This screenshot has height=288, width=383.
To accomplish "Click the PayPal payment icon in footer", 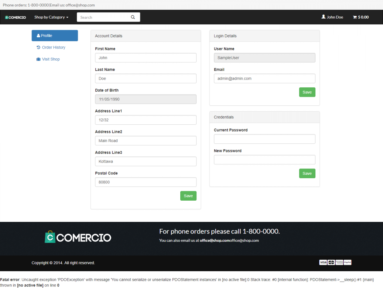I will [347, 263].
